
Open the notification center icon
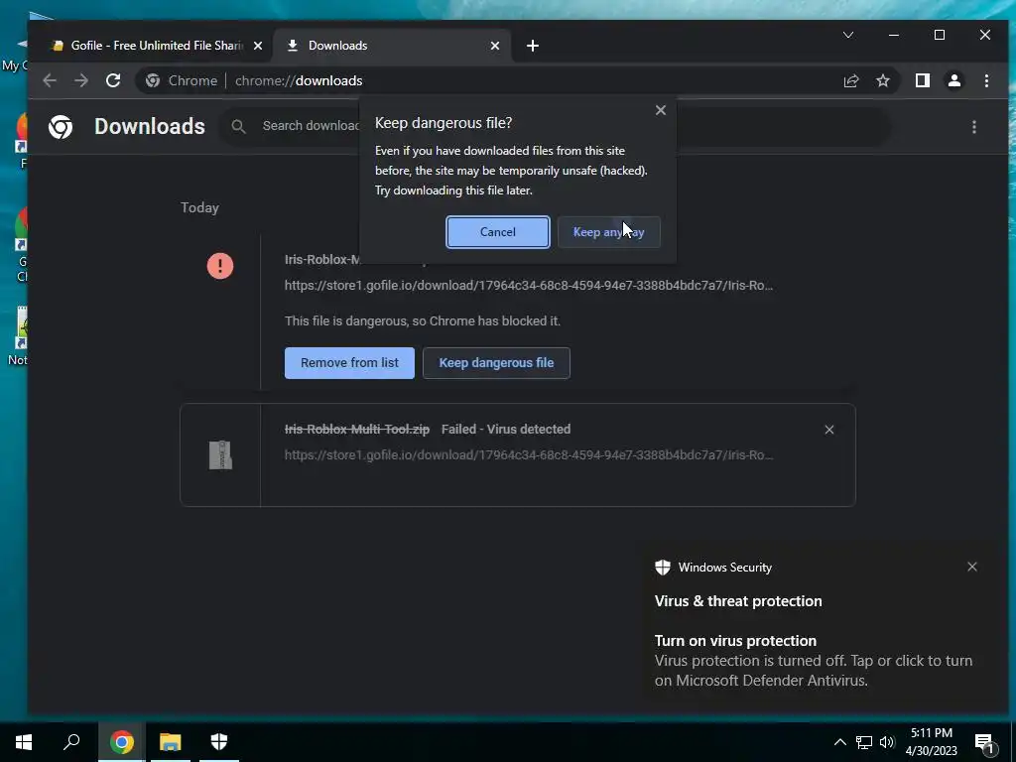[x=984, y=742]
